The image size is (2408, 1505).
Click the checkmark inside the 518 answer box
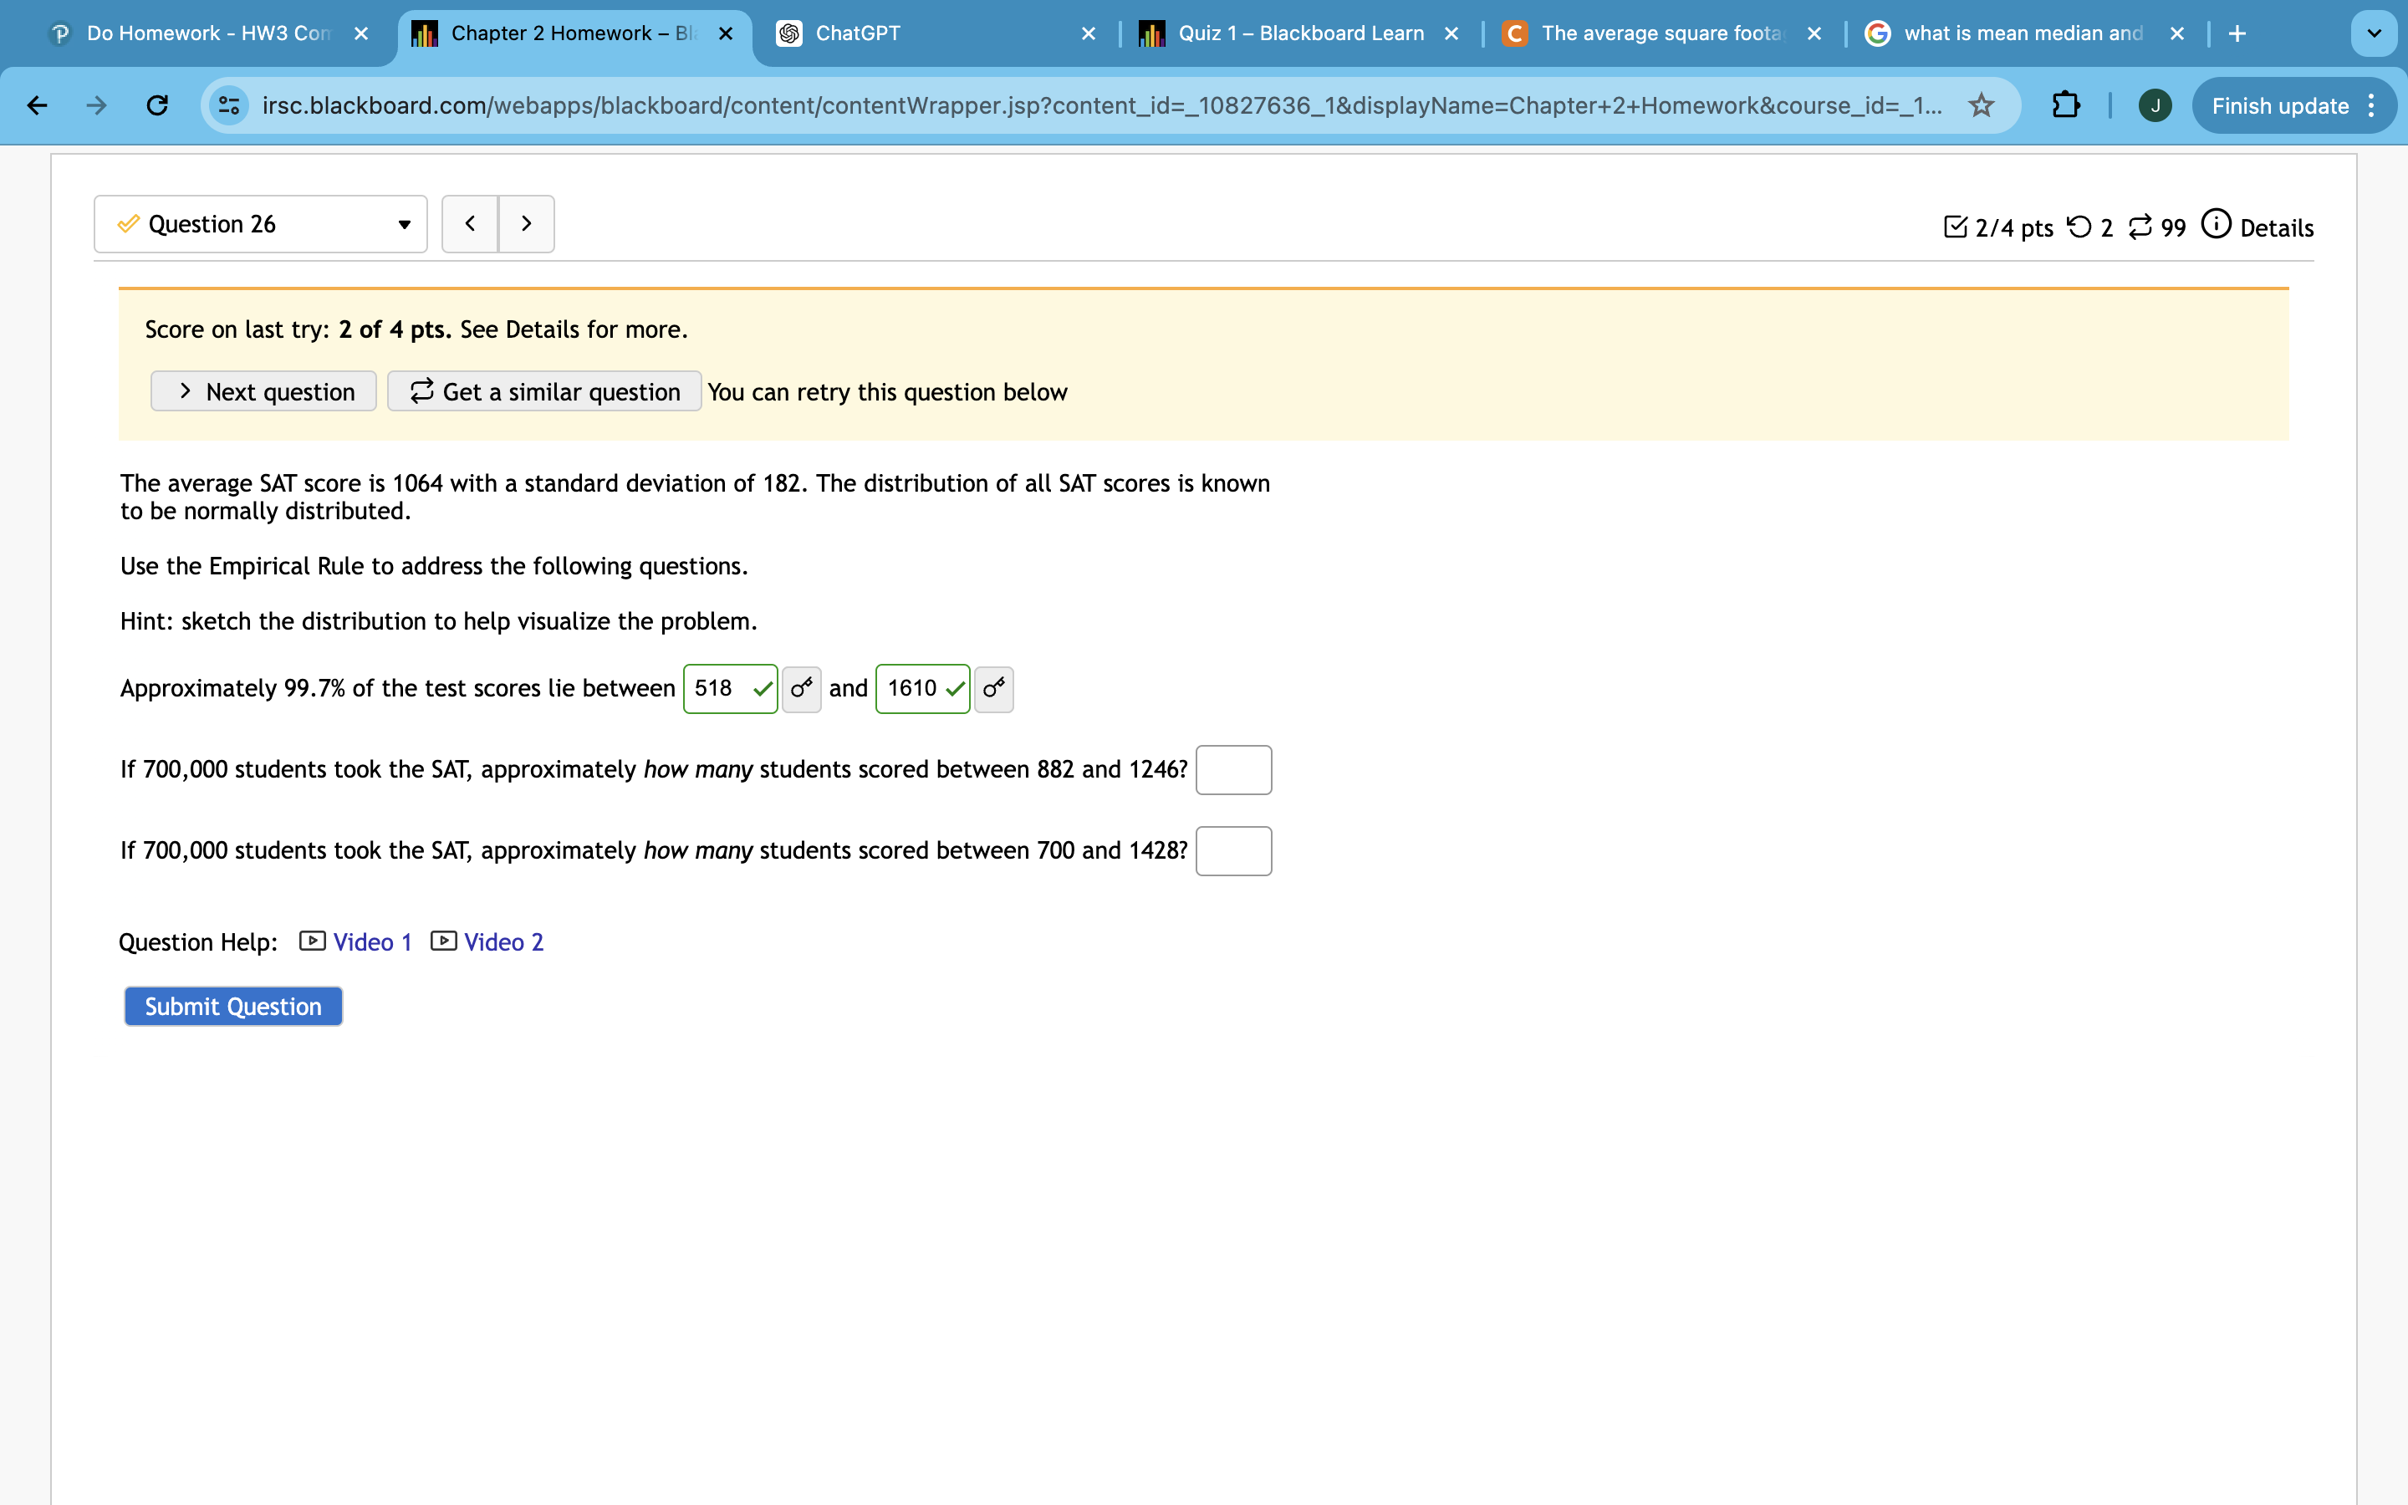click(761, 688)
